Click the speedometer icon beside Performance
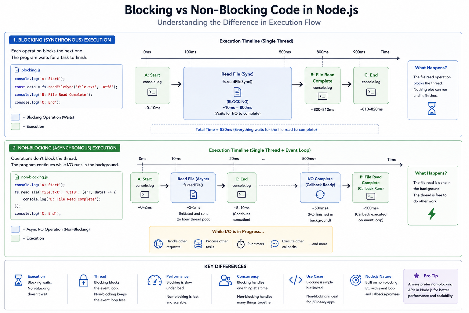The height and width of the screenshot is (313, 469). pyautogui.click(x=155, y=280)
